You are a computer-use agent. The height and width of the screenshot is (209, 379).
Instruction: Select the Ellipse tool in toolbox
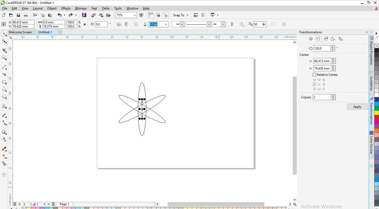tap(4, 89)
